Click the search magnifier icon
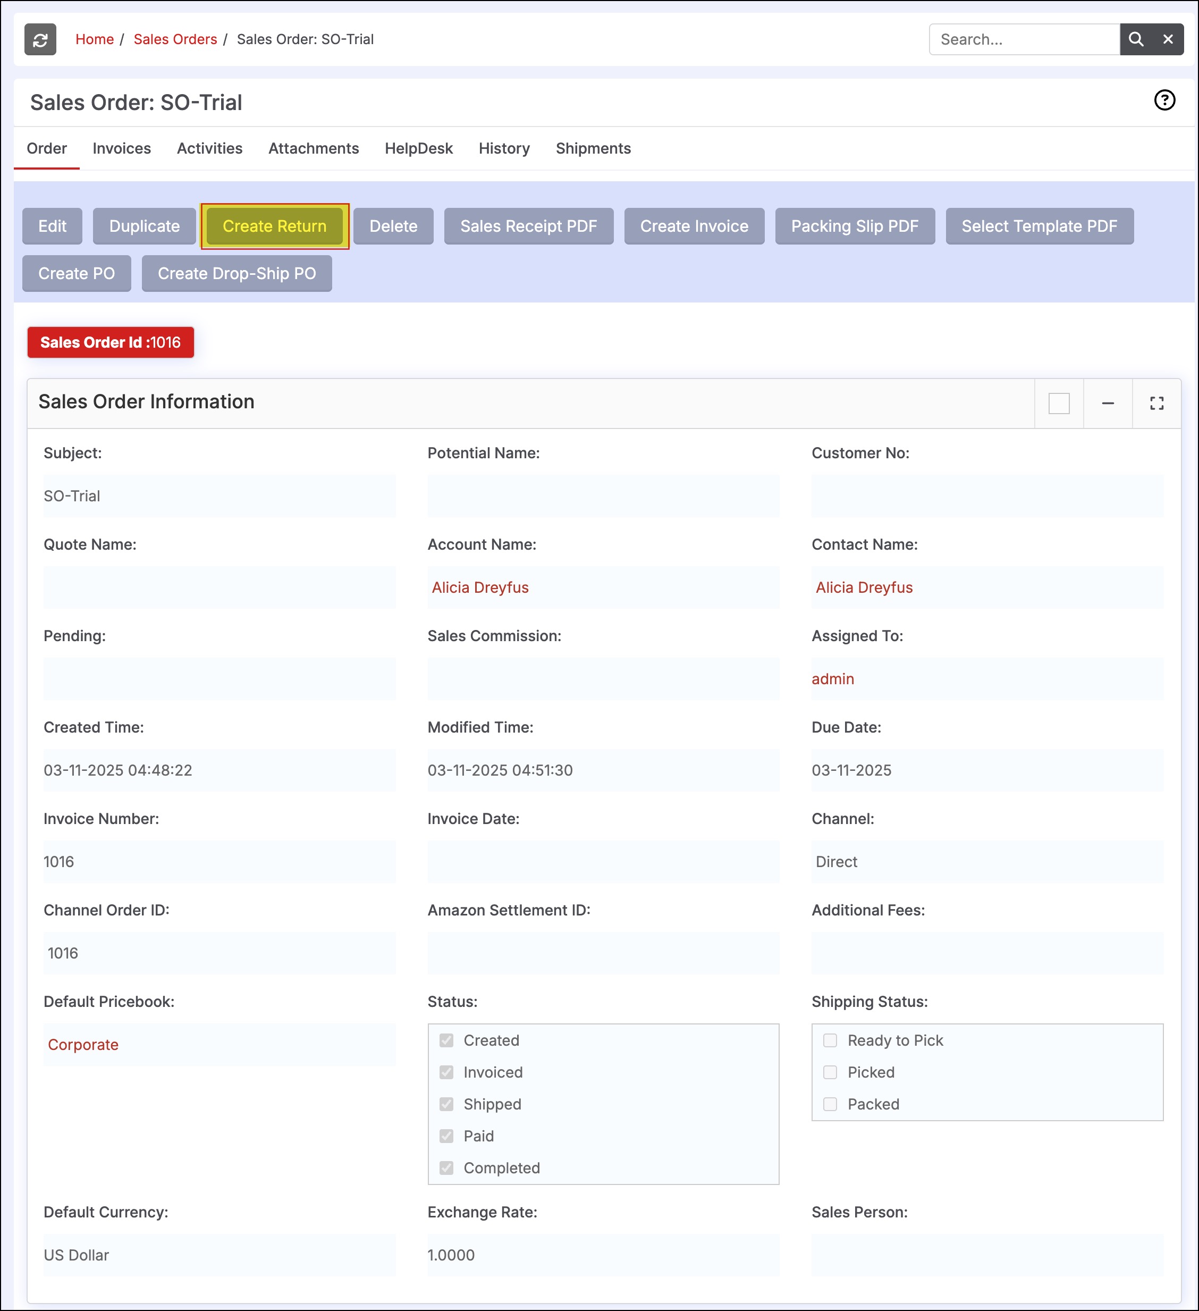 pyautogui.click(x=1136, y=40)
